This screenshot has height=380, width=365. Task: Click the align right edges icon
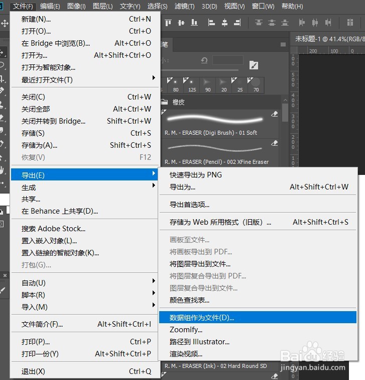[x=237, y=23]
